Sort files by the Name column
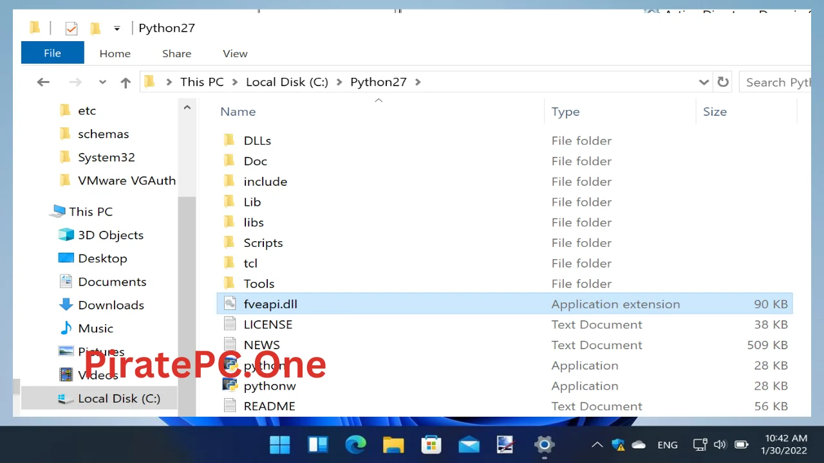 (x=238, y=111)
